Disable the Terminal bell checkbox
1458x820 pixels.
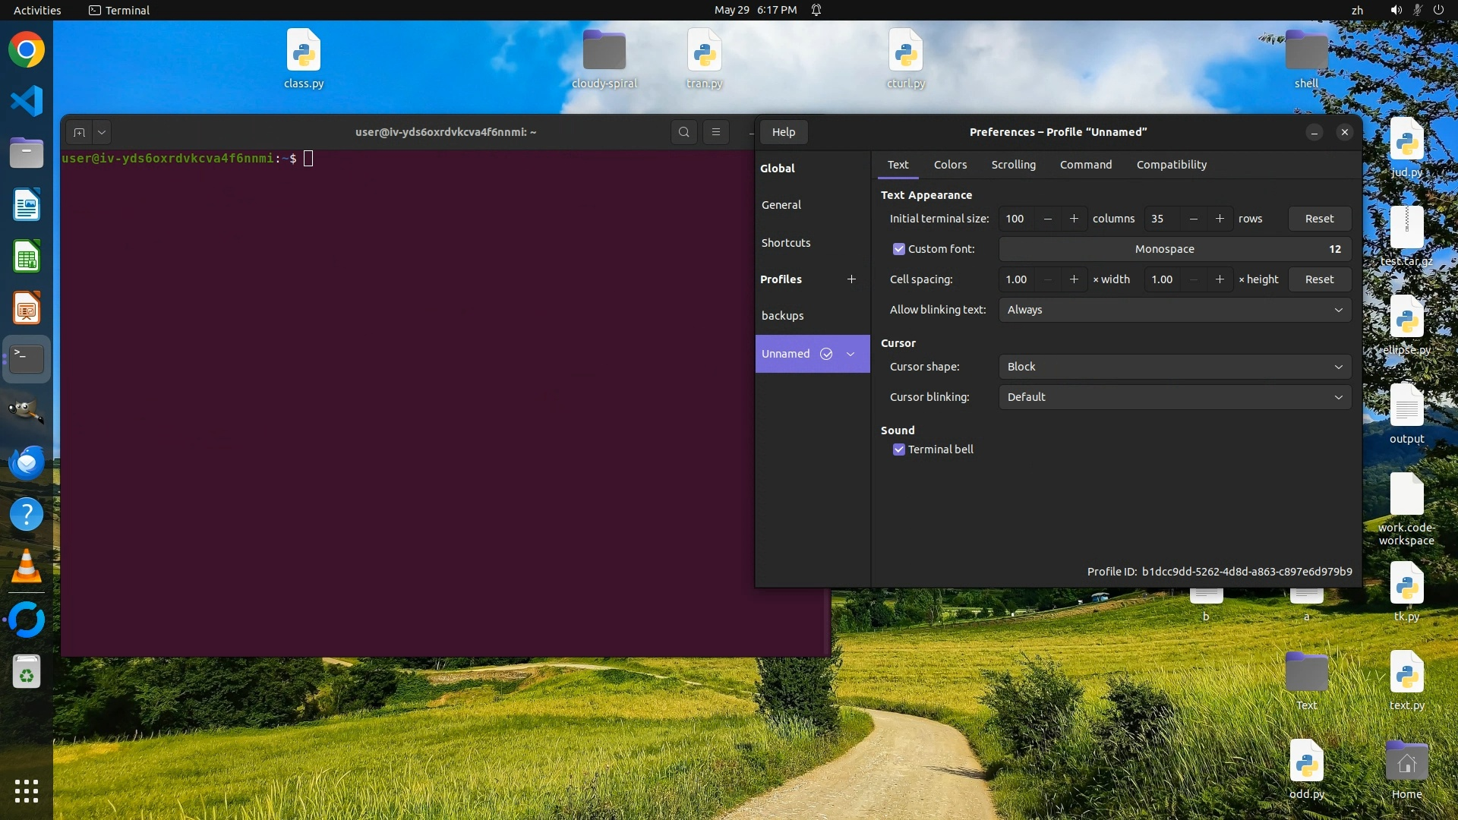pyautogui.click(x=899, y=449)
